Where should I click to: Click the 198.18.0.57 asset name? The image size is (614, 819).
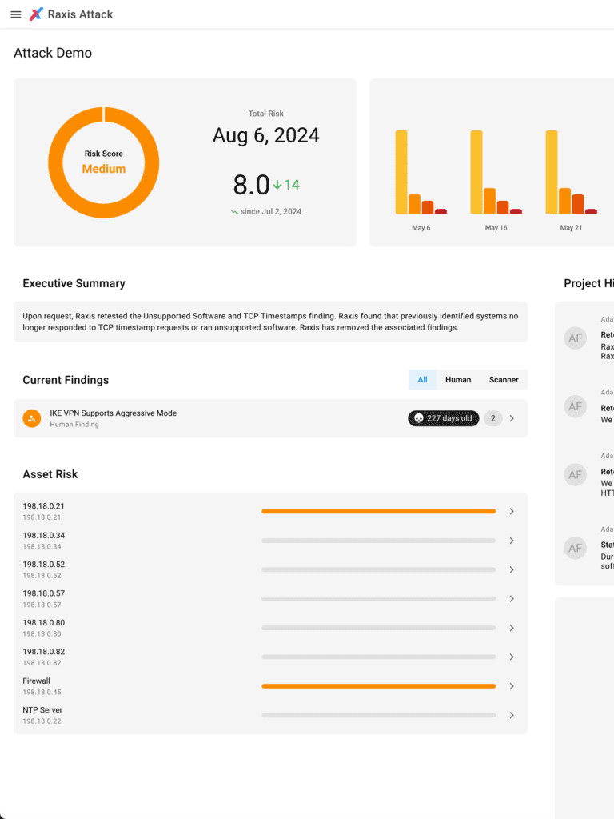coord(44,593)
